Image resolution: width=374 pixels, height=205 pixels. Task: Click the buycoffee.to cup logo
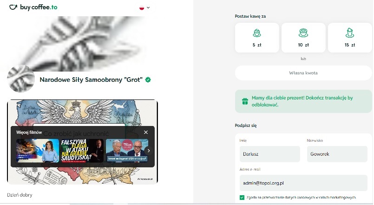[x=13, y=7]
